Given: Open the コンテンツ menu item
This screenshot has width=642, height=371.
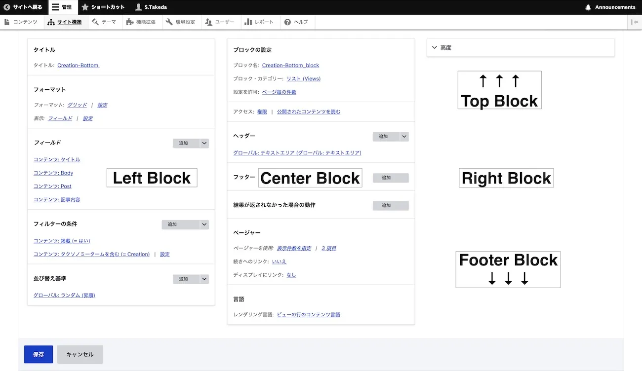Looking at the screenshot, I should click(x=21, y=22).
